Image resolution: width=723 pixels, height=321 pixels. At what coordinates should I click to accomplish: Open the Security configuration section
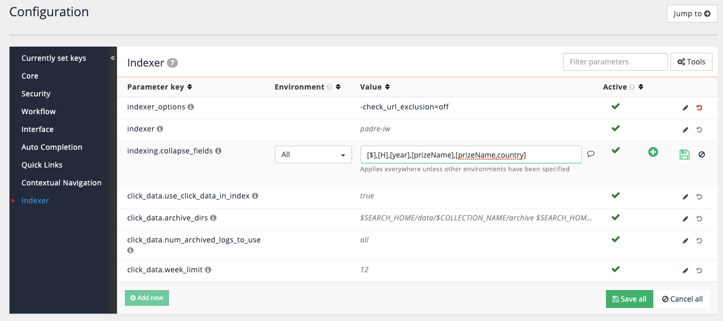[x=36, y=93]
